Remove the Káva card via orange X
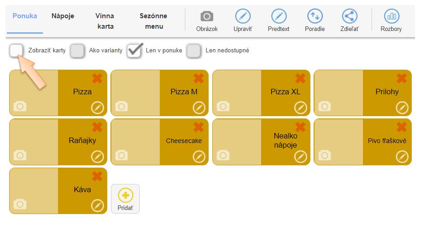This screenshot has height=235, width=425. click(97, 176)
